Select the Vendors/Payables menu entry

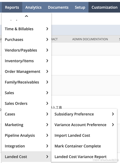pyautogui.click(x=27, y=50)
